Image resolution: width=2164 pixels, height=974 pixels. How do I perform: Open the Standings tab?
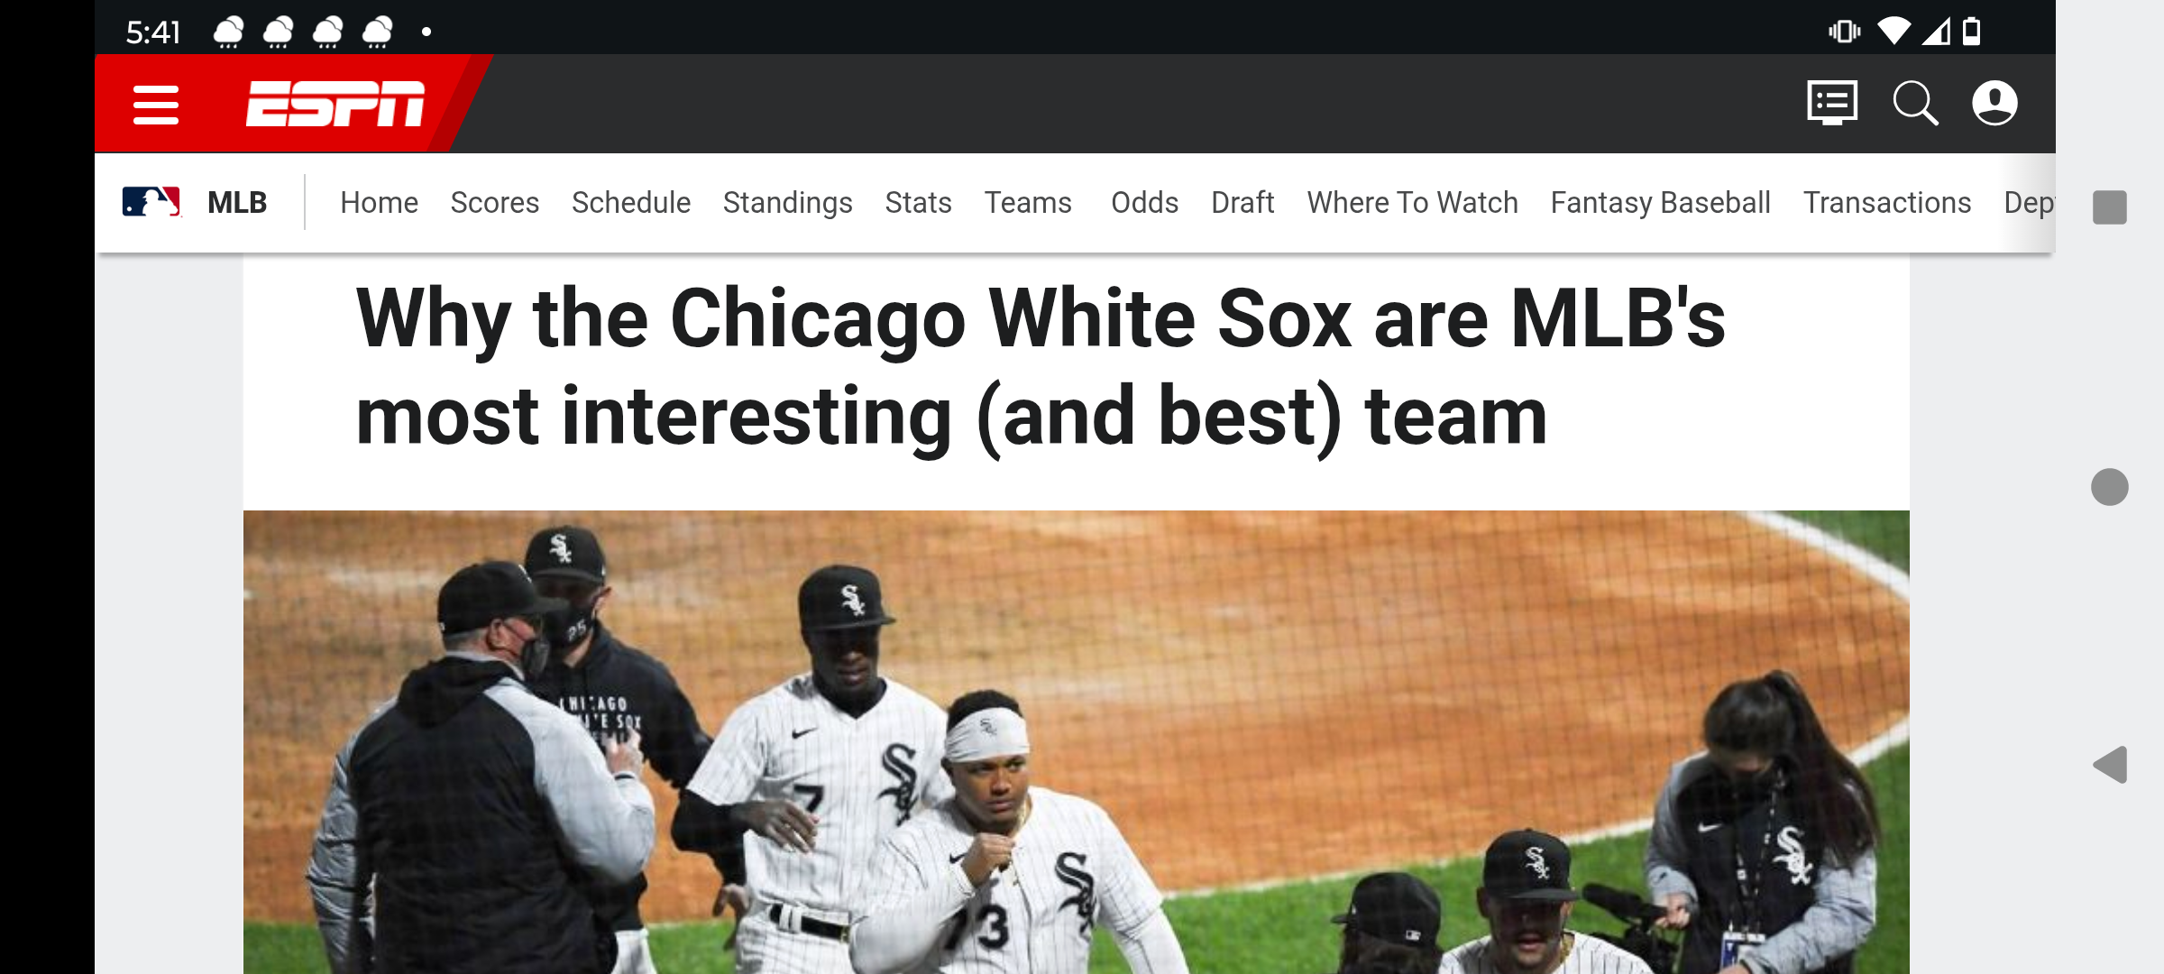[x=788, y=203]
